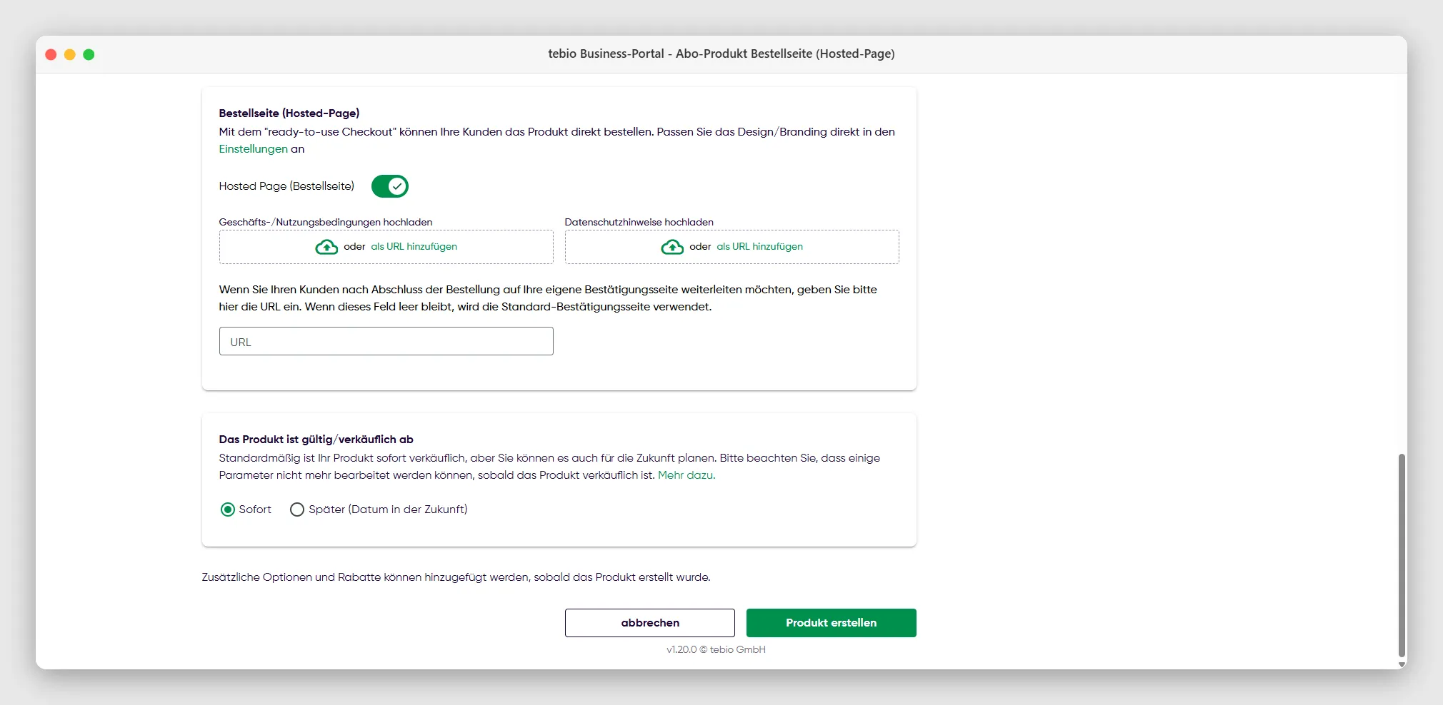The width and height of the screenshot is (1443, 705).
Task: Click the 'Geschäfts-/Nutzungsbedingungen hochladen' label
Action: (x=326, y=222)
